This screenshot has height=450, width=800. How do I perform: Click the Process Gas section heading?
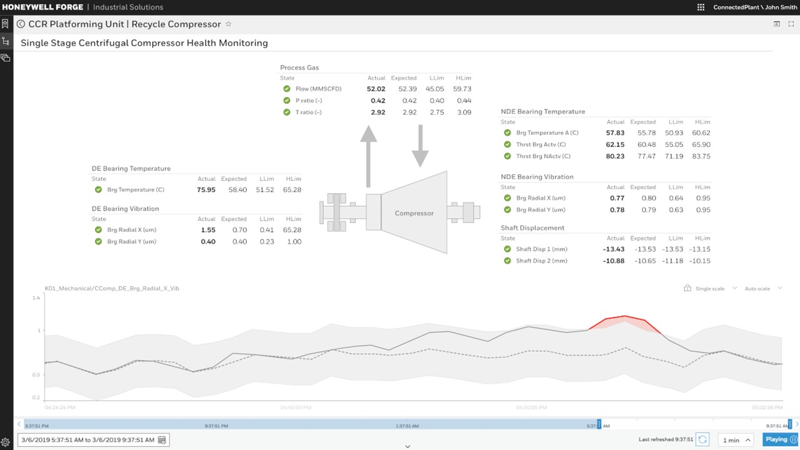coord(299,67)
